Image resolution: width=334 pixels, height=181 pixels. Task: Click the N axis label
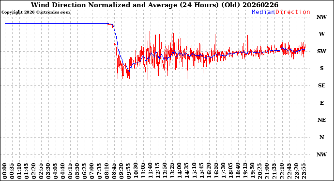pyautogui.click(x=321, y=137)
